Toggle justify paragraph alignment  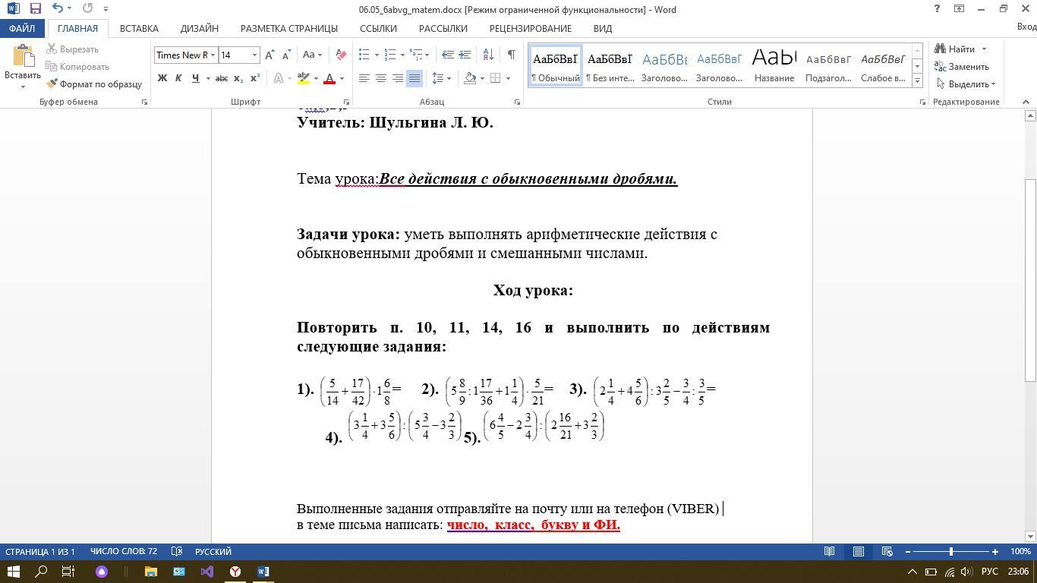414,78
